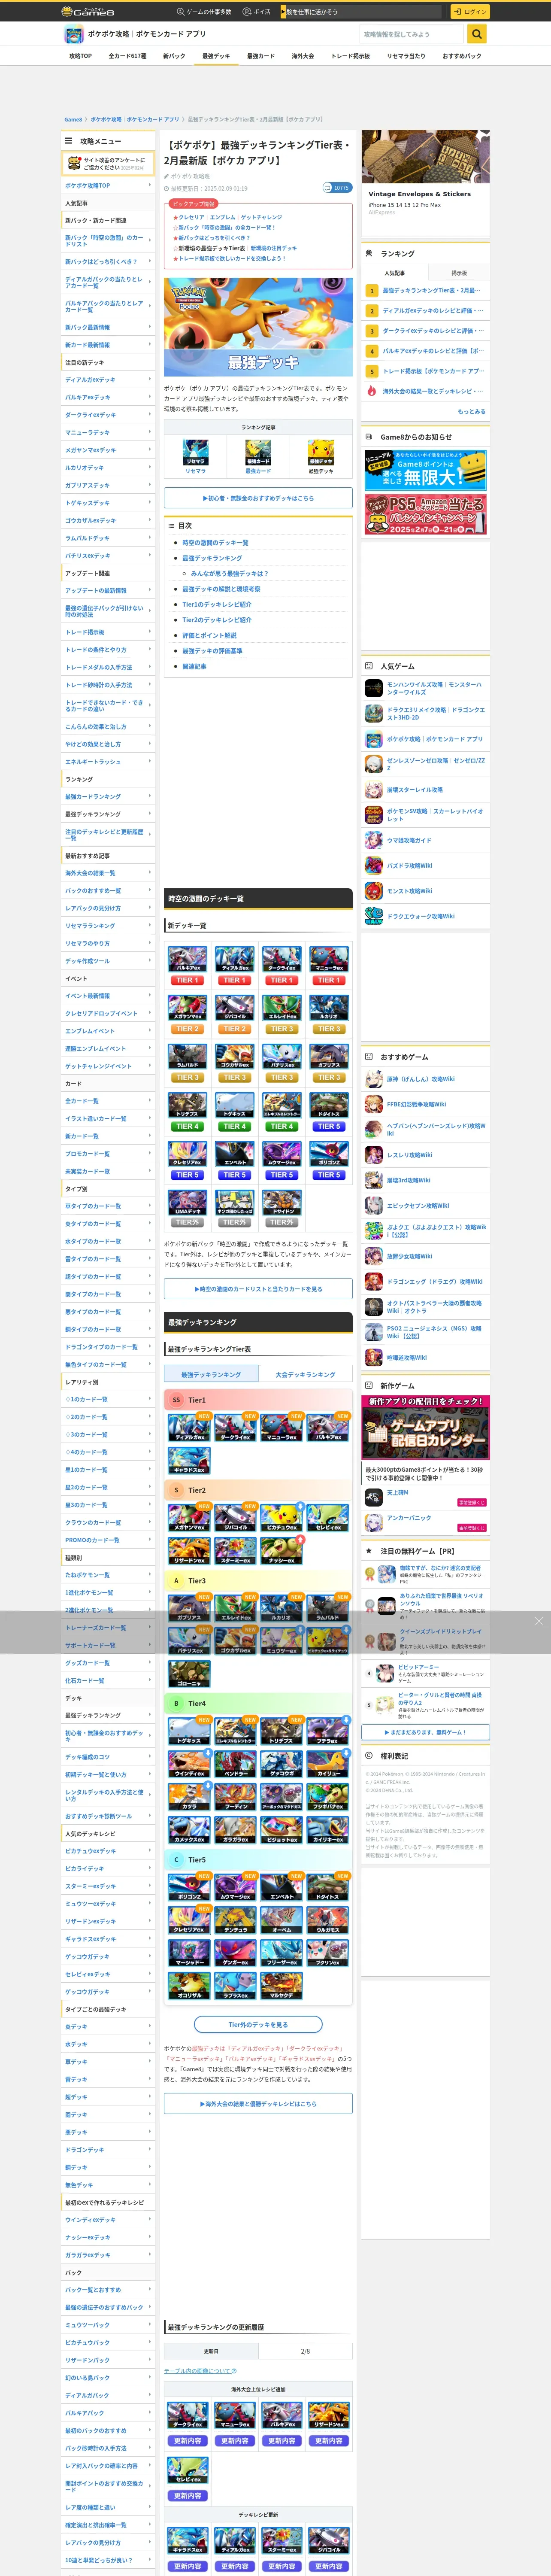551x2576 pixels.
Task: Open the first ranked article 最強デッキランキングTier表
Action: (431, 290)
